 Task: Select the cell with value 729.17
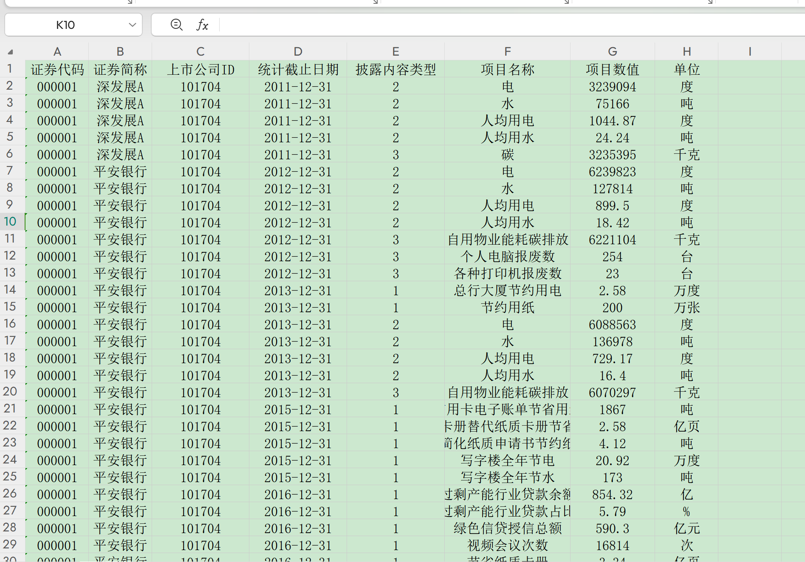pos(613,358)
